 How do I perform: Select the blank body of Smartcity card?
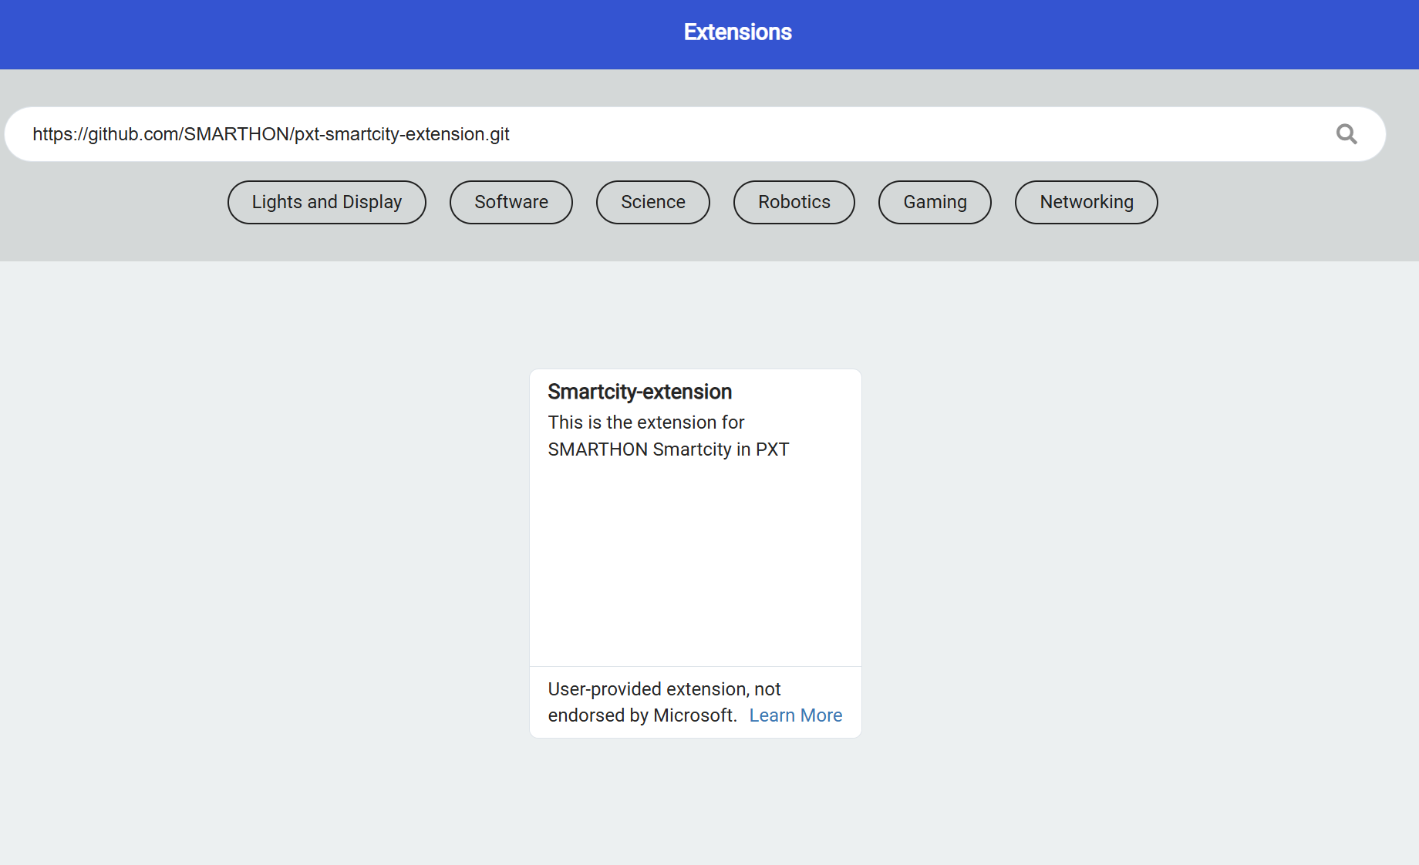(696, 564)
